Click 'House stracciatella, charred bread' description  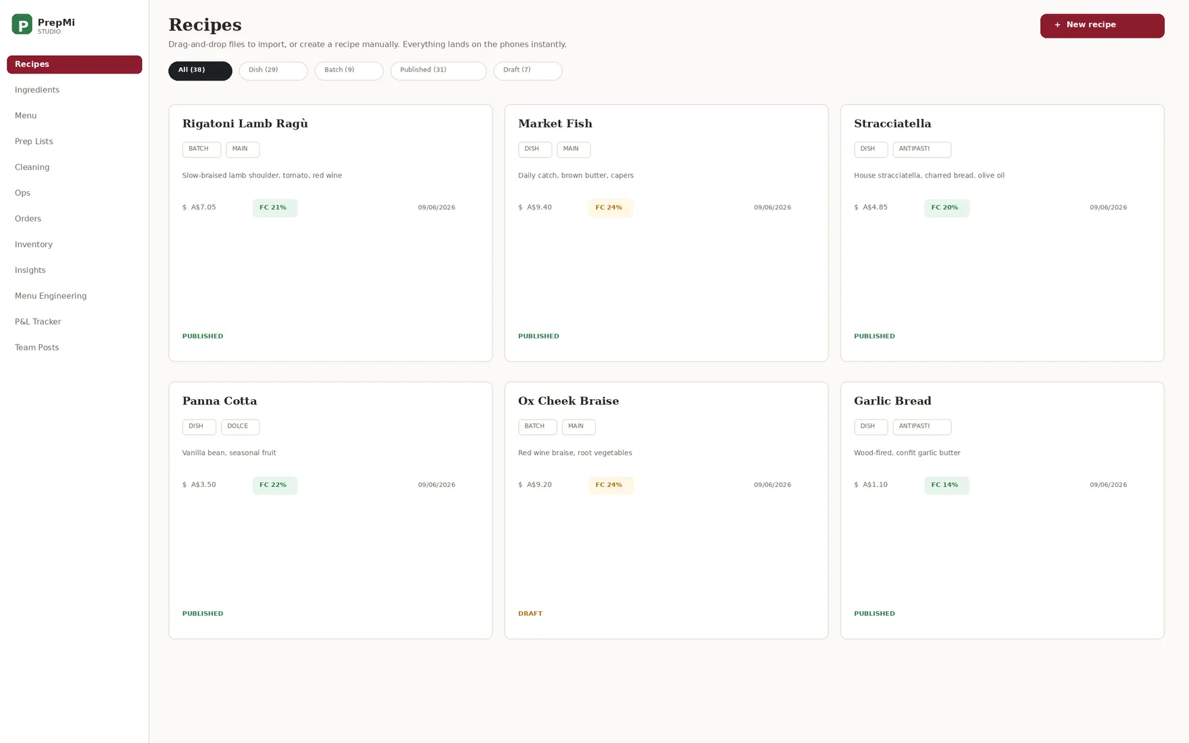[929, 176]
